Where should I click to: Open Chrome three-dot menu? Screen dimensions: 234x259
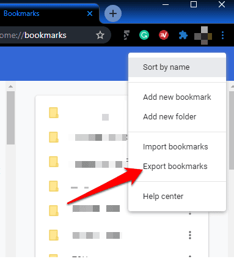click(x=222, y=36)
